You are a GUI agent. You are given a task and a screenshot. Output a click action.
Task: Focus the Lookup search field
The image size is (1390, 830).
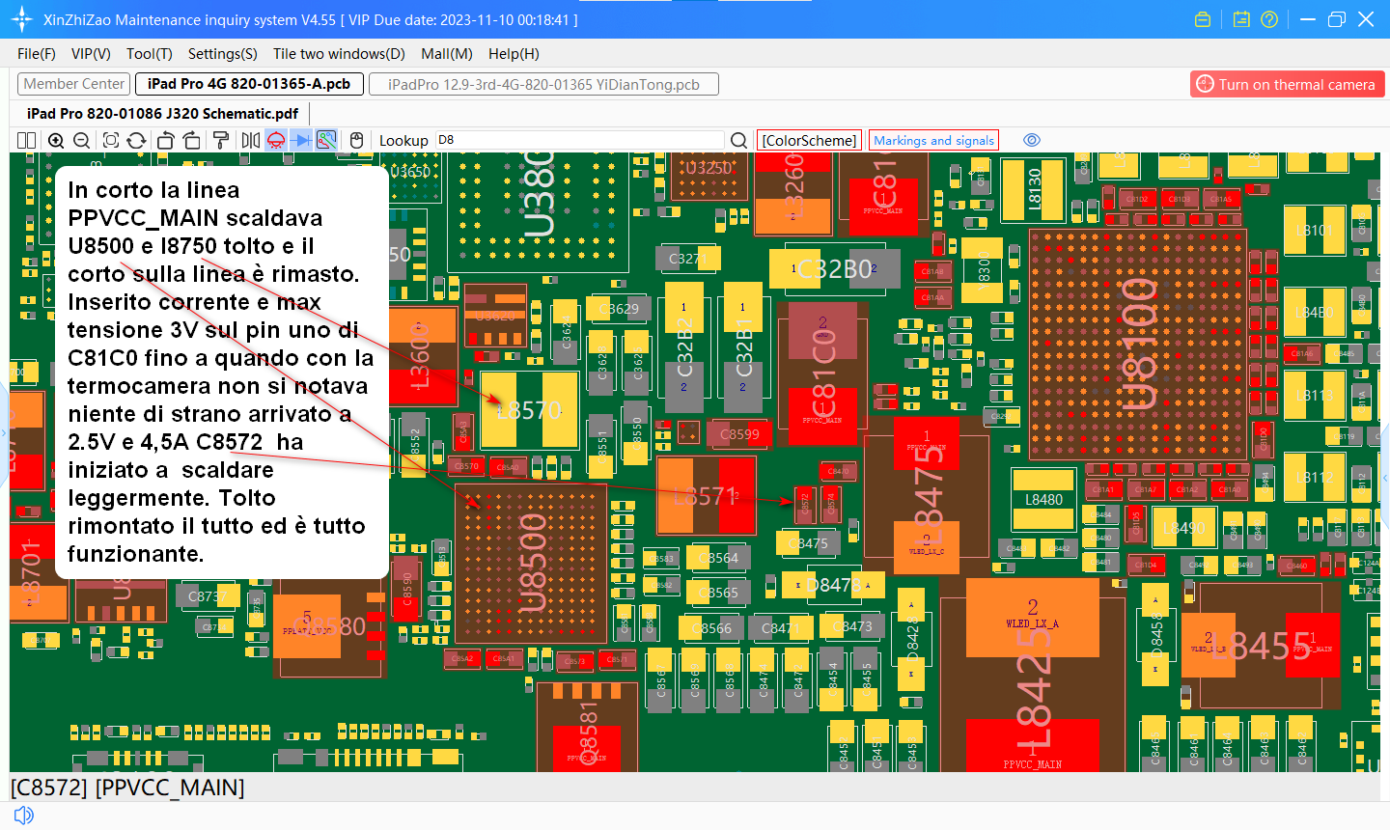click(x=579, y=141)
